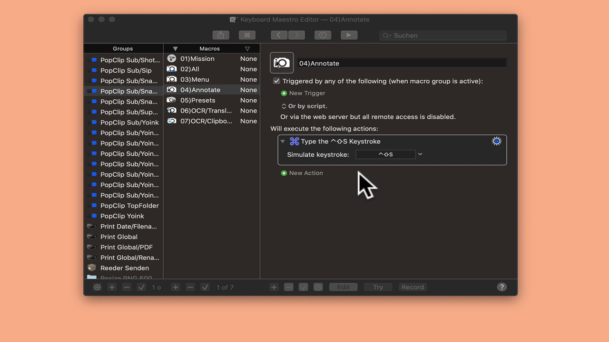This screenshot has width=609, height=342.
Task: Click the remove group minus button
Action: (x=127, y=287)
